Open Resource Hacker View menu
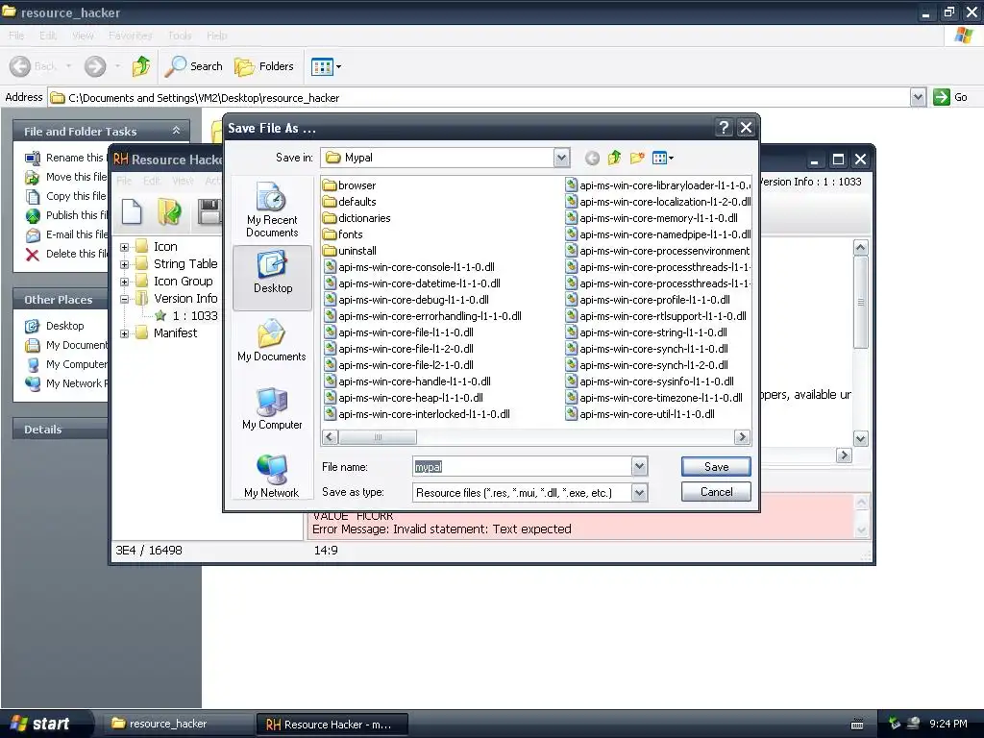984x738 pixels. pyautogui.click(x=183, y=181)
